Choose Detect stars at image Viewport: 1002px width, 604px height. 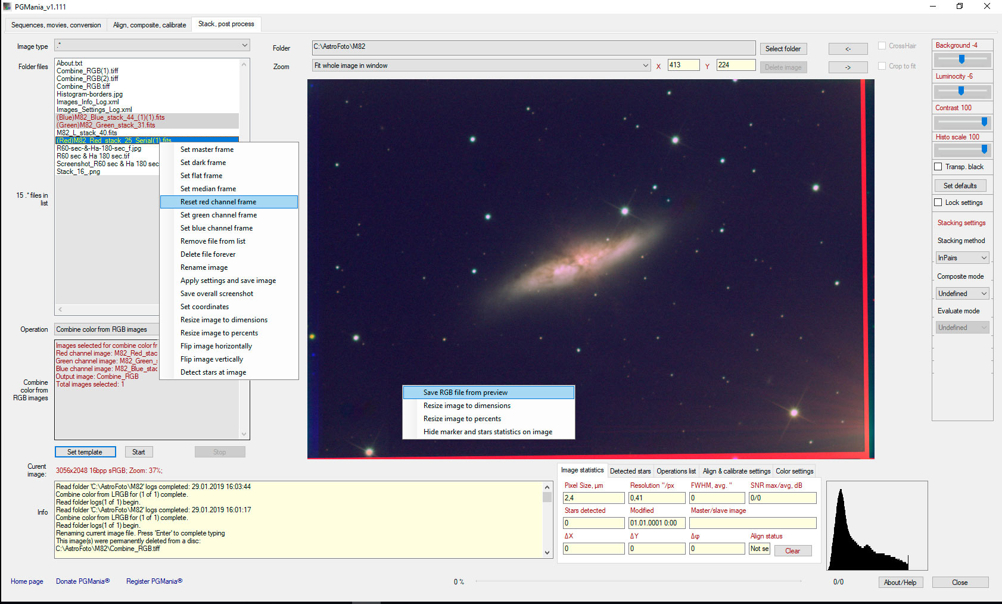[x=229, y=372]
